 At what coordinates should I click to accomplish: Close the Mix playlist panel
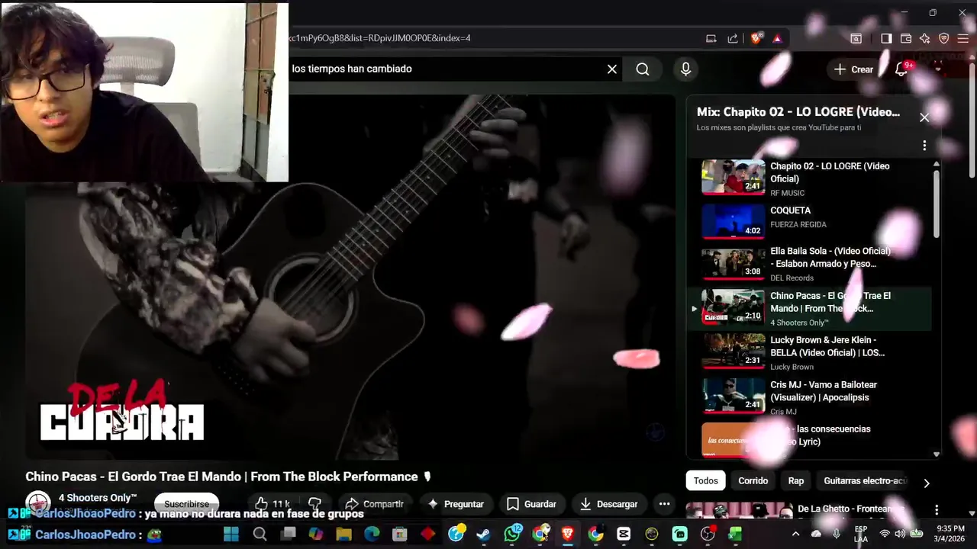tap(924, 117)
